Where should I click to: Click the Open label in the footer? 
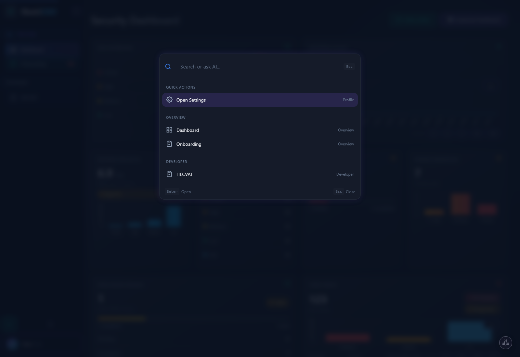pyautogui.click(x=186, y=191)
